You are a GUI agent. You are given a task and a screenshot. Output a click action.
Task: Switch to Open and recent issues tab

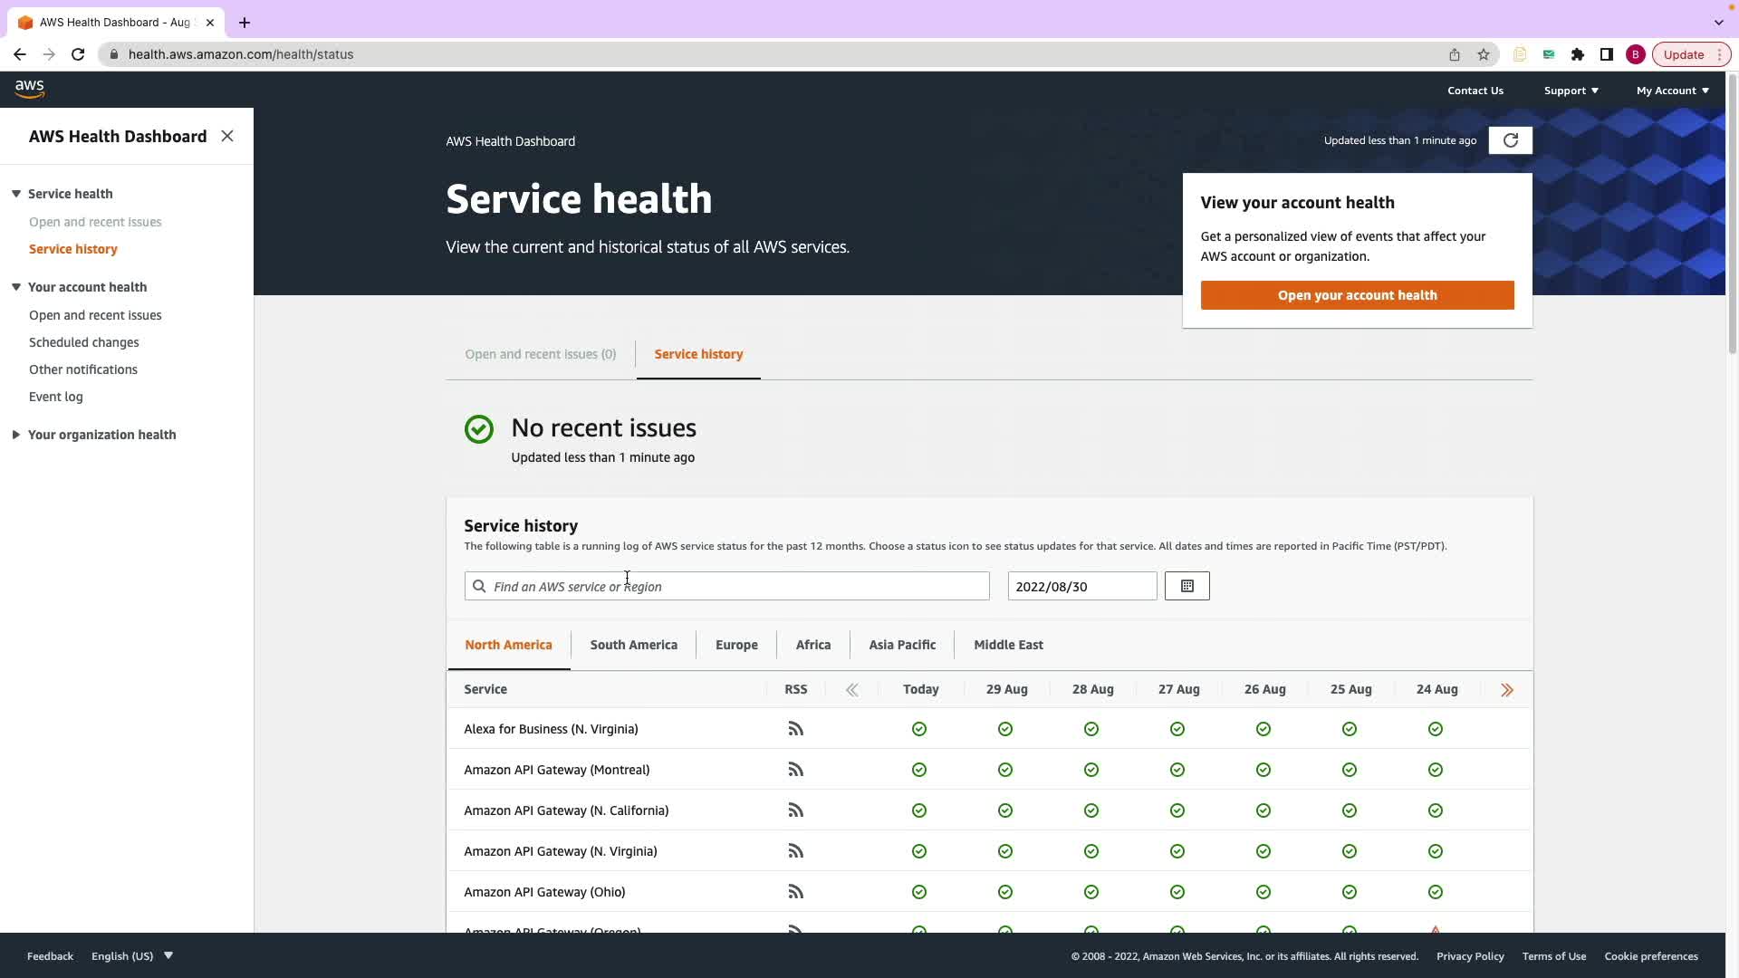540,354
